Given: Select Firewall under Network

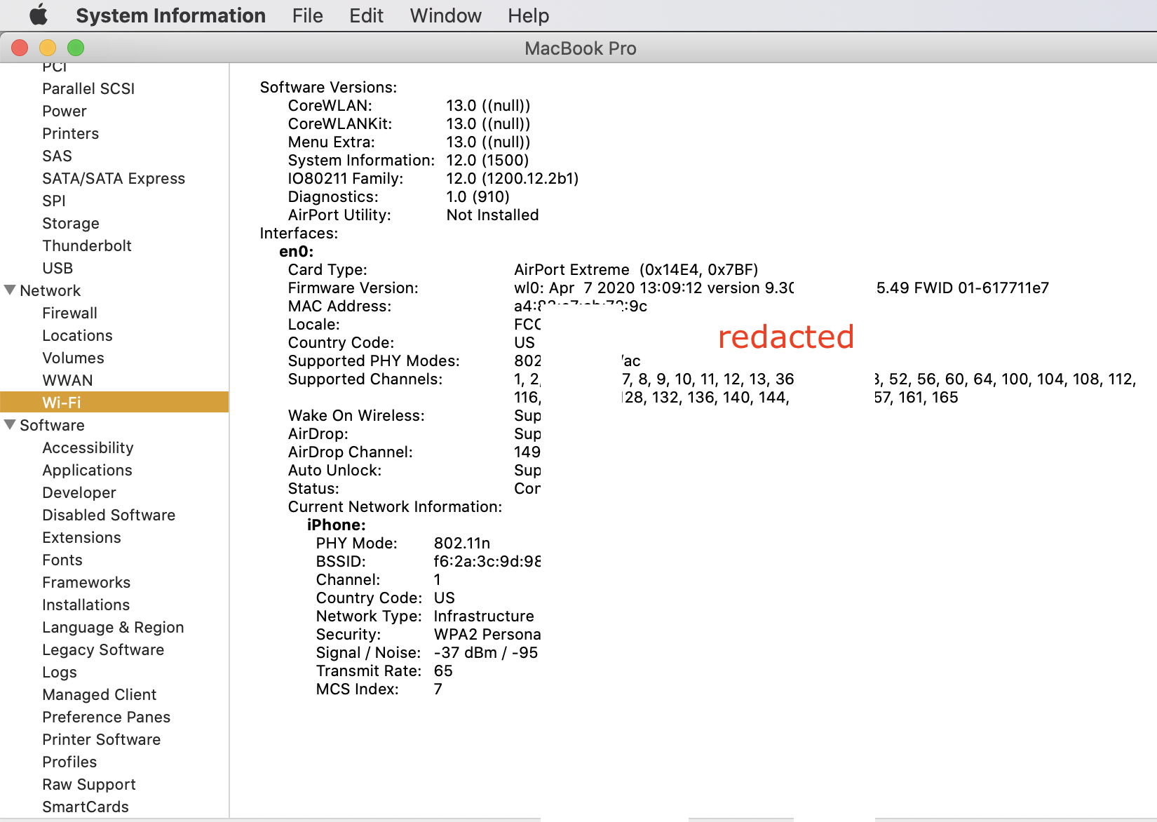Looking at the screenshot, I should click(69, 313).
